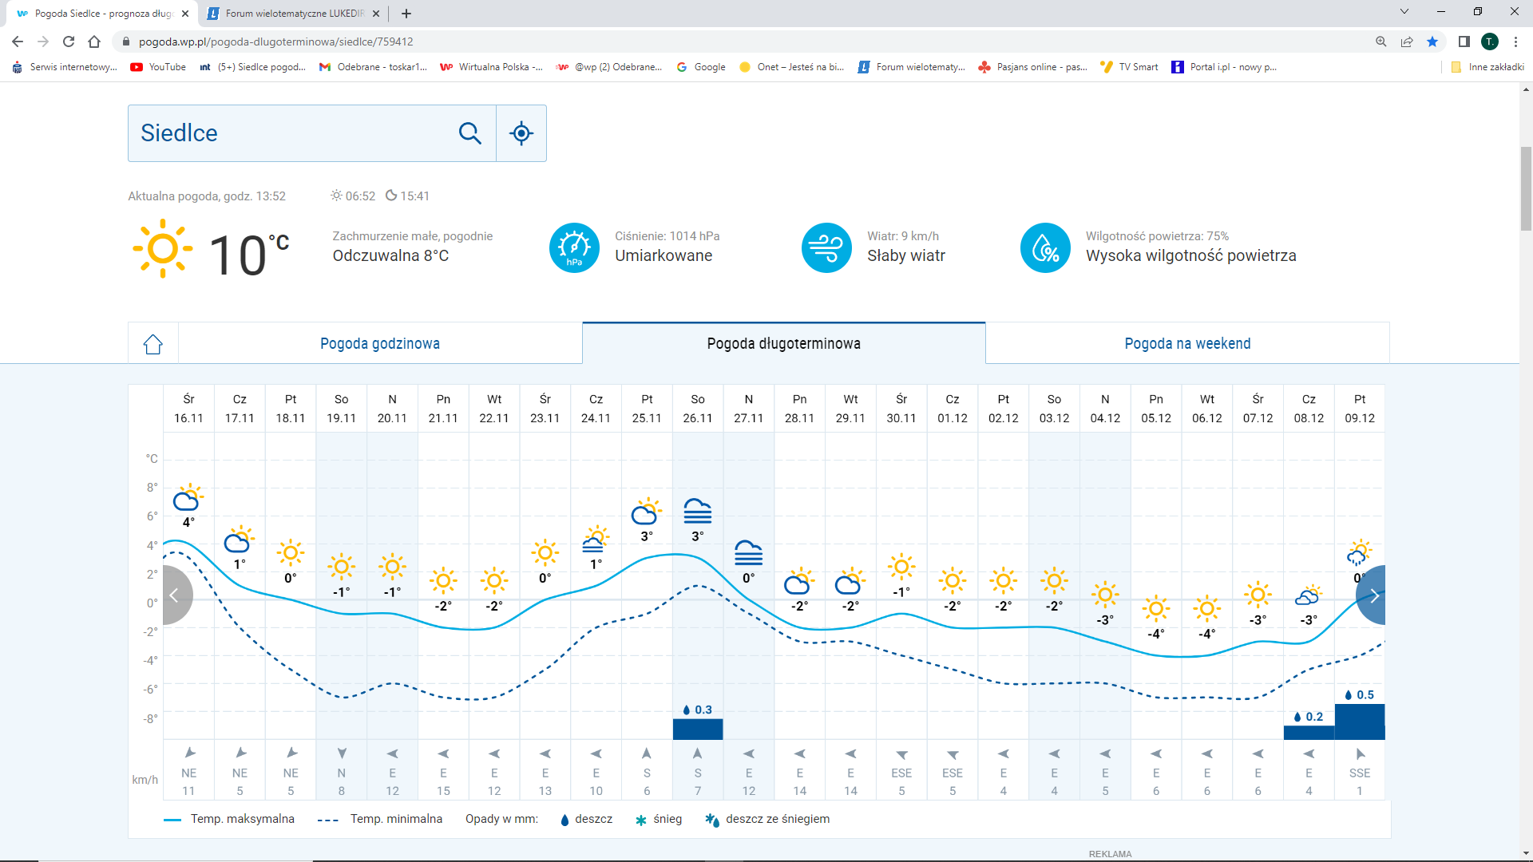The image size is (1533, 862).
Task: Switch to Pogoda na weekend tab
Action: point(1187,344)
